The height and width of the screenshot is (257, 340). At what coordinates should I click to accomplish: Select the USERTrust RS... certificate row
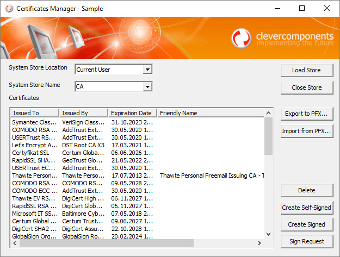click(137, 137)
